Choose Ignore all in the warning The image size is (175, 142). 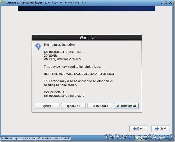[x=74, y=106]
